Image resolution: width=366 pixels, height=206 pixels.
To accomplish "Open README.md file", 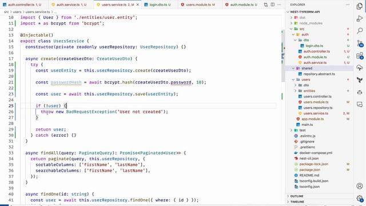I will 309,176.
